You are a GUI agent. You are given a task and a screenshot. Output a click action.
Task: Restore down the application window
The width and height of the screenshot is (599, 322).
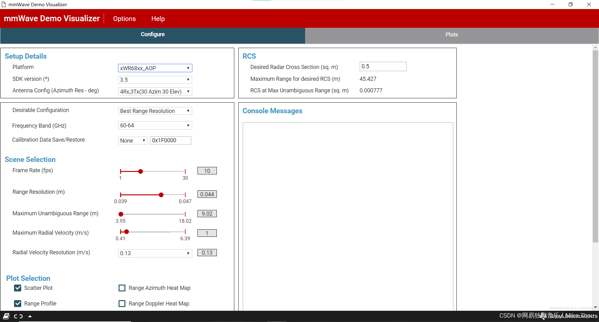click(x=571, y=4)
